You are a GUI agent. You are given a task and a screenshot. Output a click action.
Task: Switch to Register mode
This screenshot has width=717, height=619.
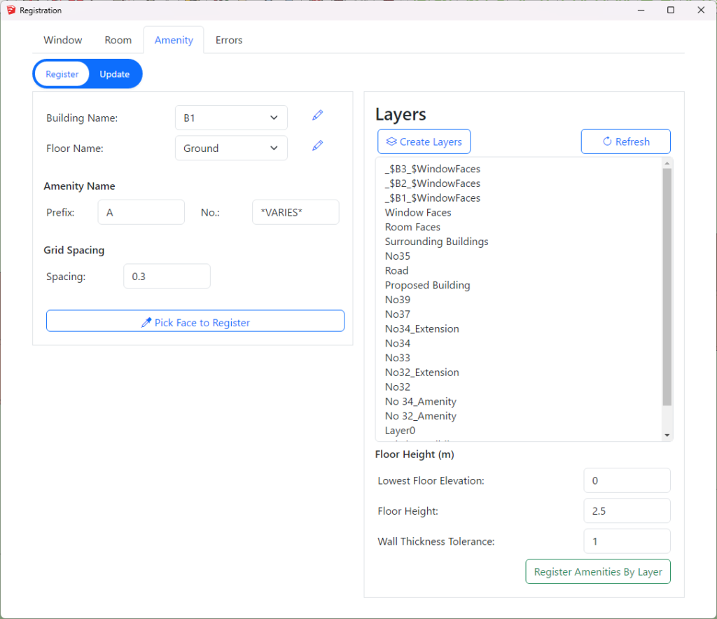point(62,74)
